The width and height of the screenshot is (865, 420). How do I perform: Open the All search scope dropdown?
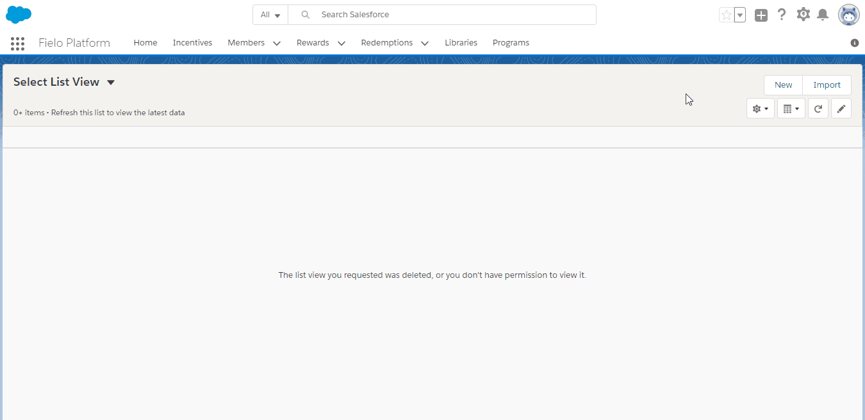pos(270,15)
